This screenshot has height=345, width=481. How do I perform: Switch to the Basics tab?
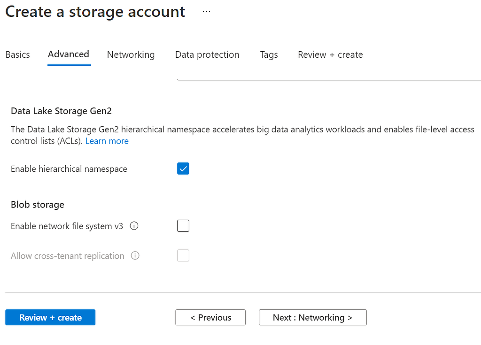[x=18, y=54]
